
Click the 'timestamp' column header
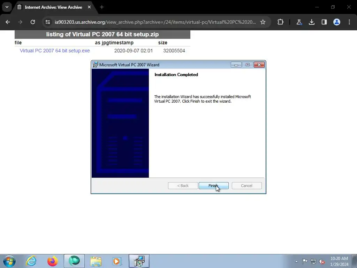pos(120,43)
